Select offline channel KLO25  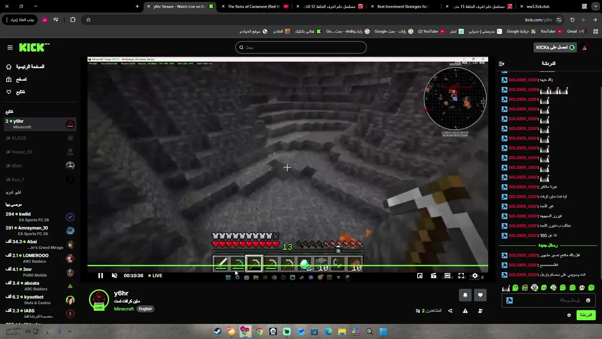(40, 138)
